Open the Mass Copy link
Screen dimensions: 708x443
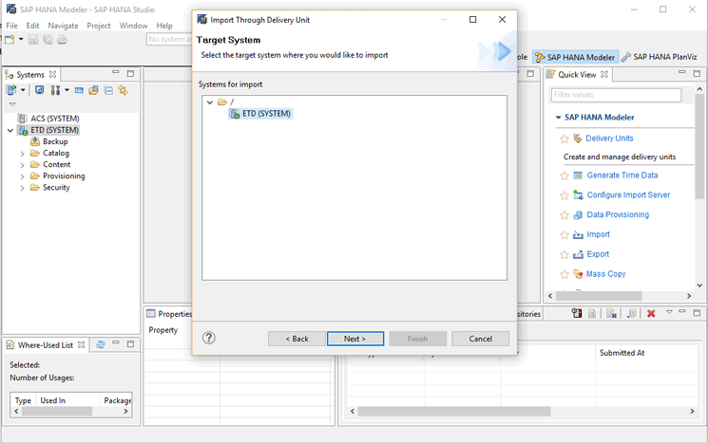coord(605,274)
